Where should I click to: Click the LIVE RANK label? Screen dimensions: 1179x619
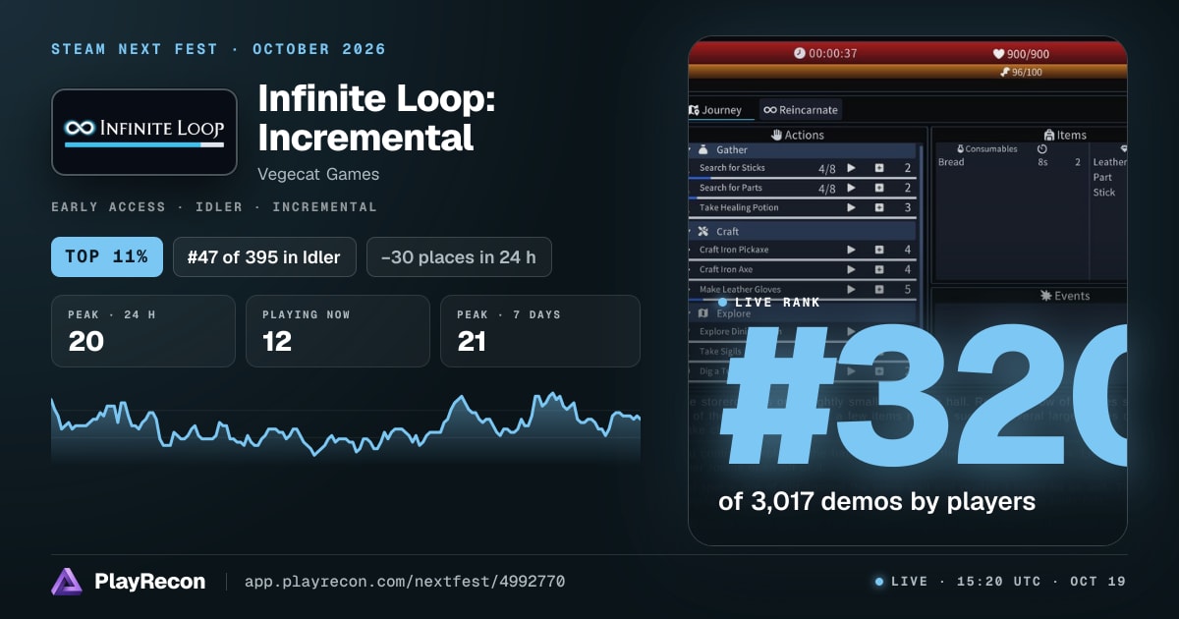click(x=776, y=303)
